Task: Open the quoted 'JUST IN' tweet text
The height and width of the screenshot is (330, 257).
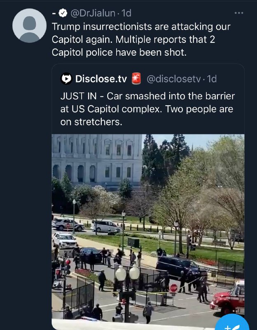Action: (x=147, y=109)
